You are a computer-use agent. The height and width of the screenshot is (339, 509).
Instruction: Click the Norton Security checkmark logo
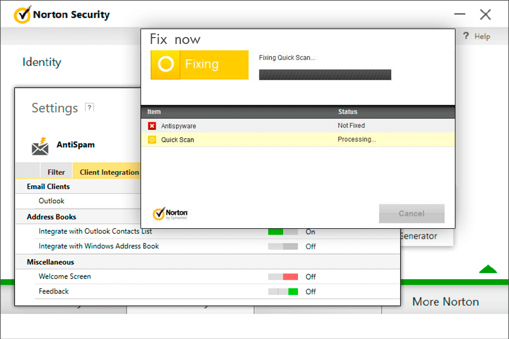(22, 15)
